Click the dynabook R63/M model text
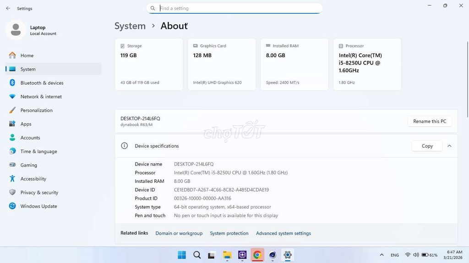This screenshot has height=263, width=469. click(136, 124)
